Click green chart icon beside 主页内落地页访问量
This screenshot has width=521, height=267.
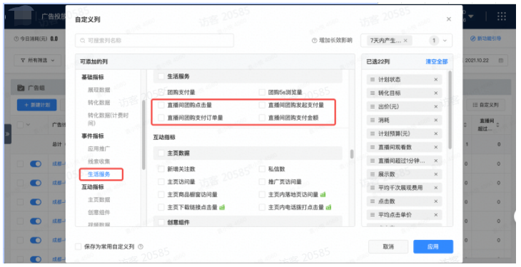point(323,194)
